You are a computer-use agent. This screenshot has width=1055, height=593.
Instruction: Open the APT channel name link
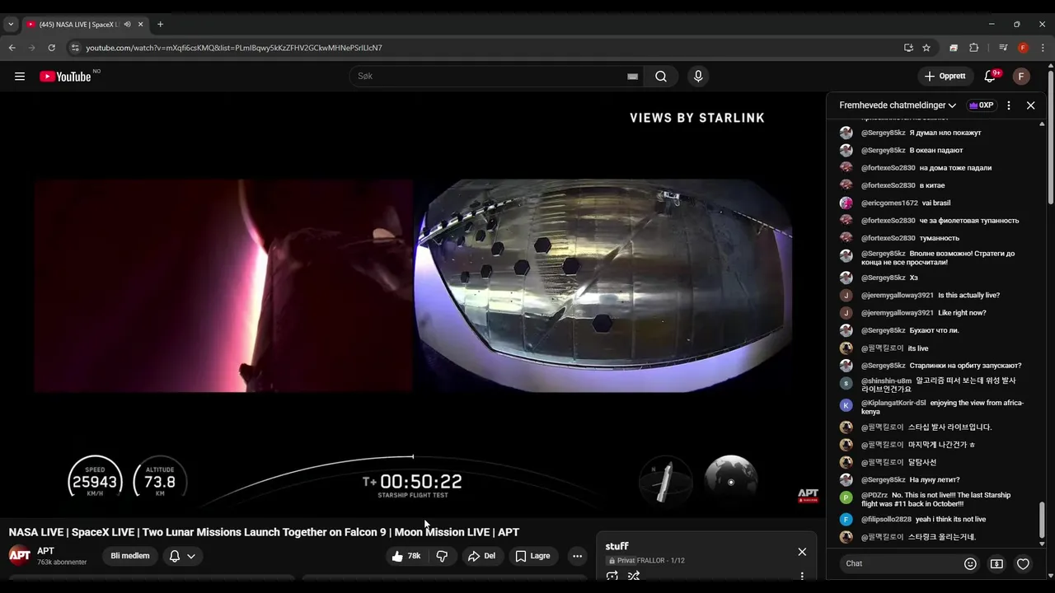coord(45,551)
